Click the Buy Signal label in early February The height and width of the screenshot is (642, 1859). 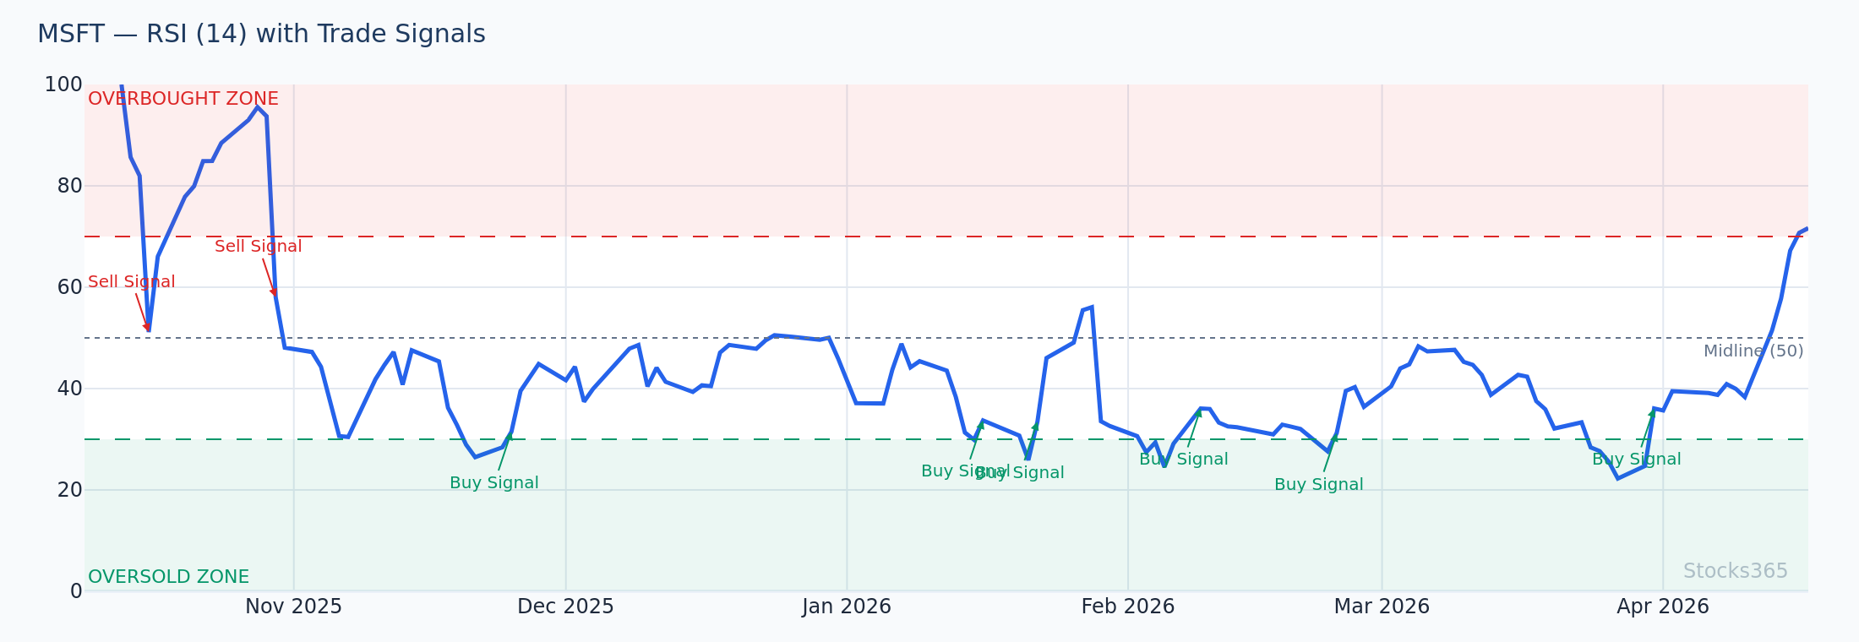click(x=1183, y=460)
